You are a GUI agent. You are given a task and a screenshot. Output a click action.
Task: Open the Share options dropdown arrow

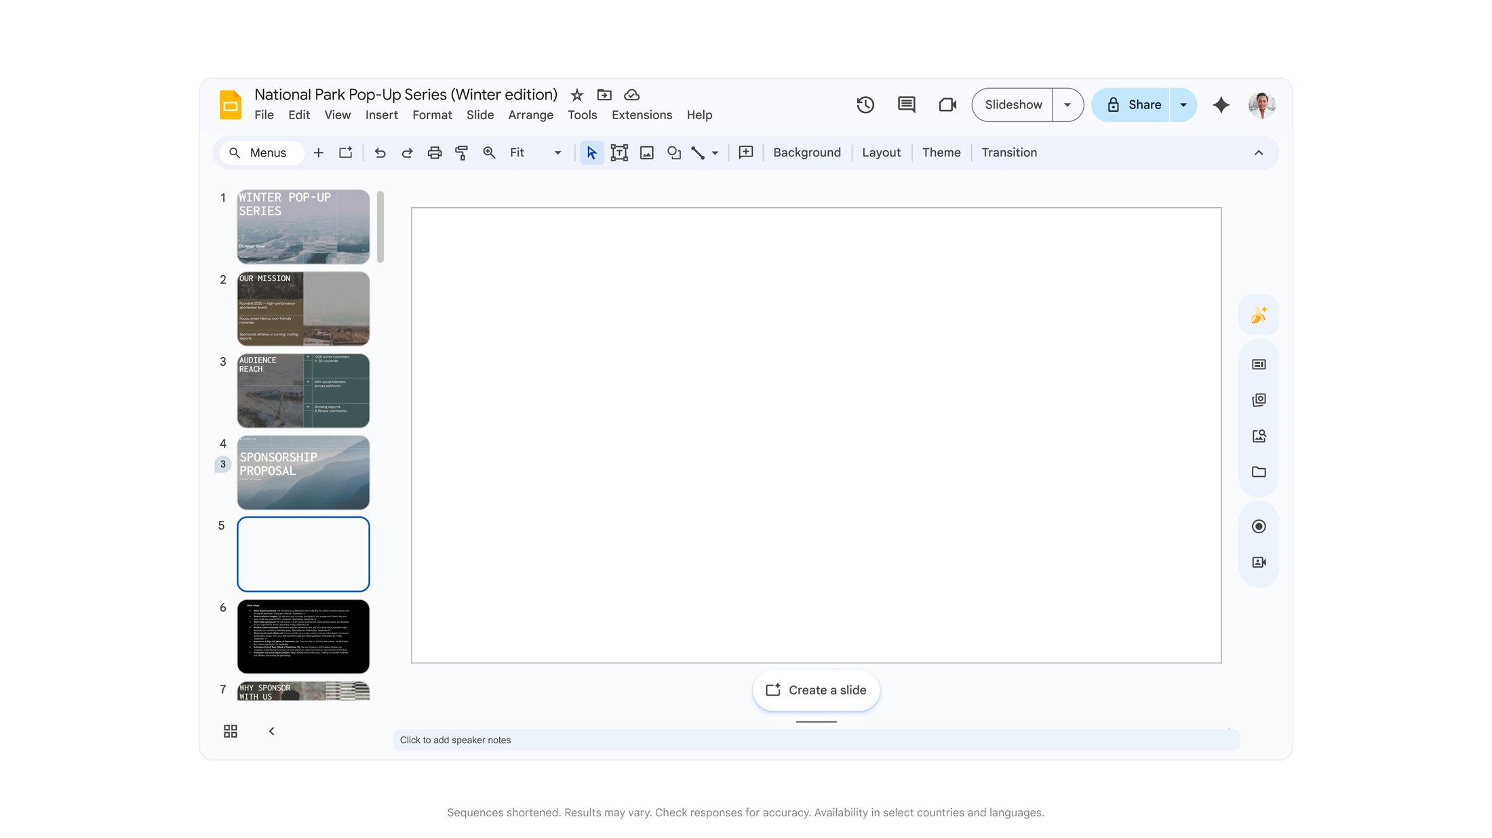pos(1183,104)
